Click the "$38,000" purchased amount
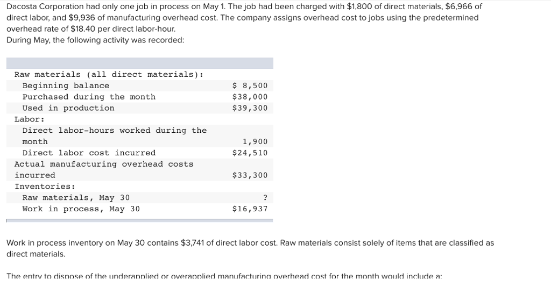This screenshot has width=551, height=286. pyautogui.click(x=250, y=97)
